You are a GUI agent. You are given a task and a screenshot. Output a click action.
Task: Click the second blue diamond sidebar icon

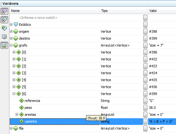click(x=4, y=20)
